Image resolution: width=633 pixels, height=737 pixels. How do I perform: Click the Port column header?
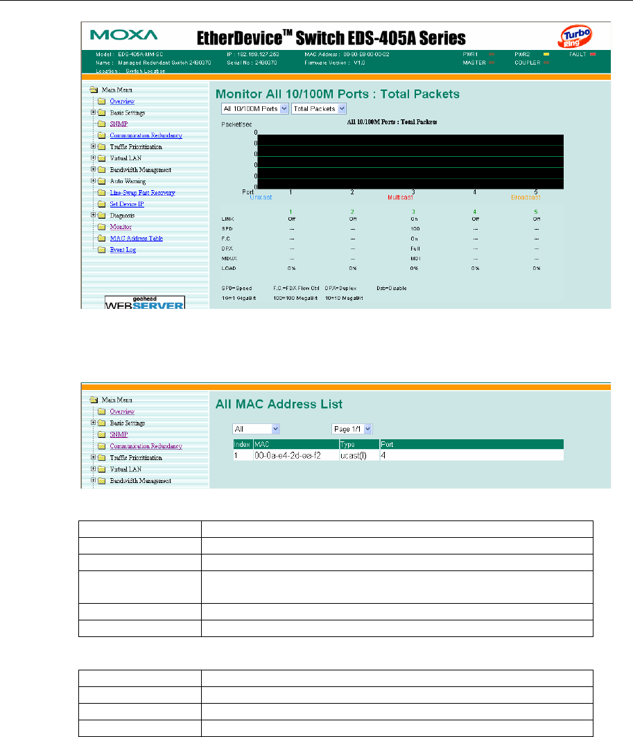coord(471,444)
